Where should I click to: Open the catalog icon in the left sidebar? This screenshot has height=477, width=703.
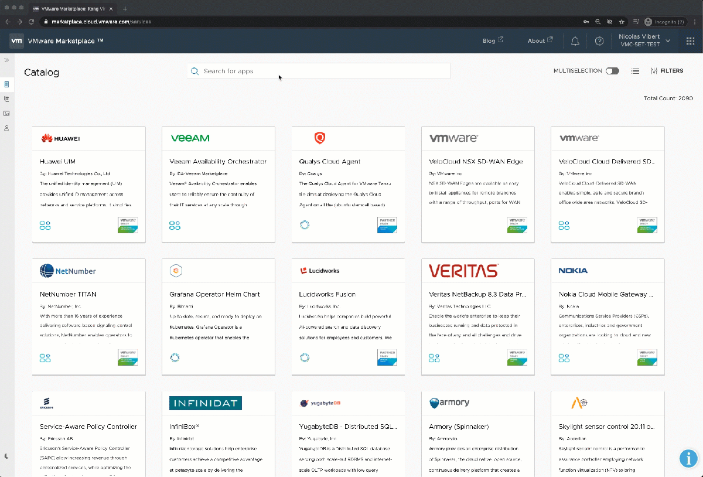6,85
